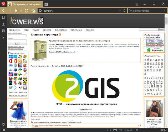The width and height of the screenshot is (168, 132).
Task: Open the Мобильные menu item
Action: (76, 30)
